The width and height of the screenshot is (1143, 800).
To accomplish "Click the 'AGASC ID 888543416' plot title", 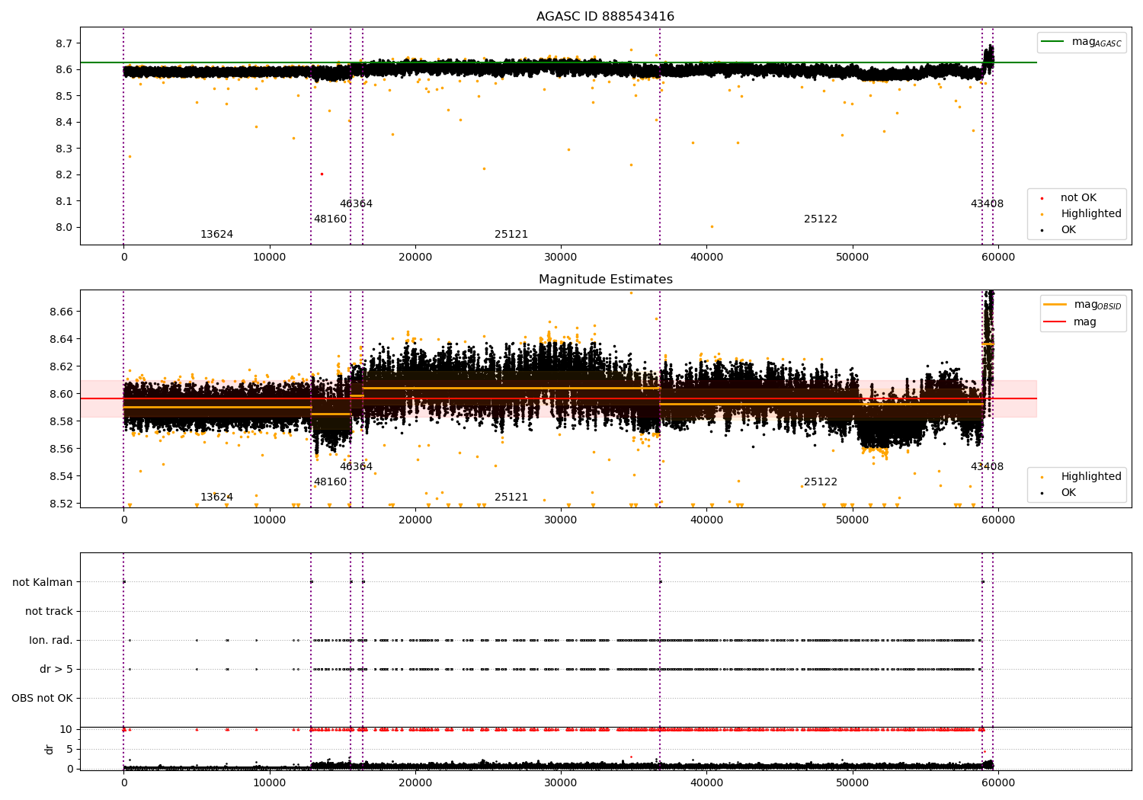I will coord(605,17).
